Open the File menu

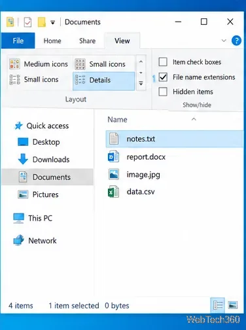coord(18,41)
